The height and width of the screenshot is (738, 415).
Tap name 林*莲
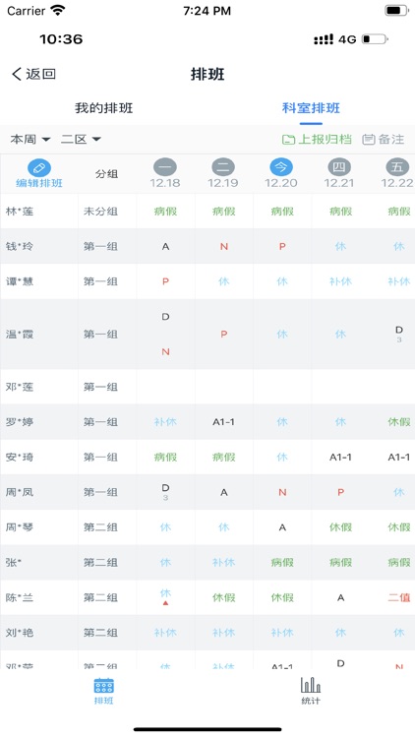click(x=20, y=212)
